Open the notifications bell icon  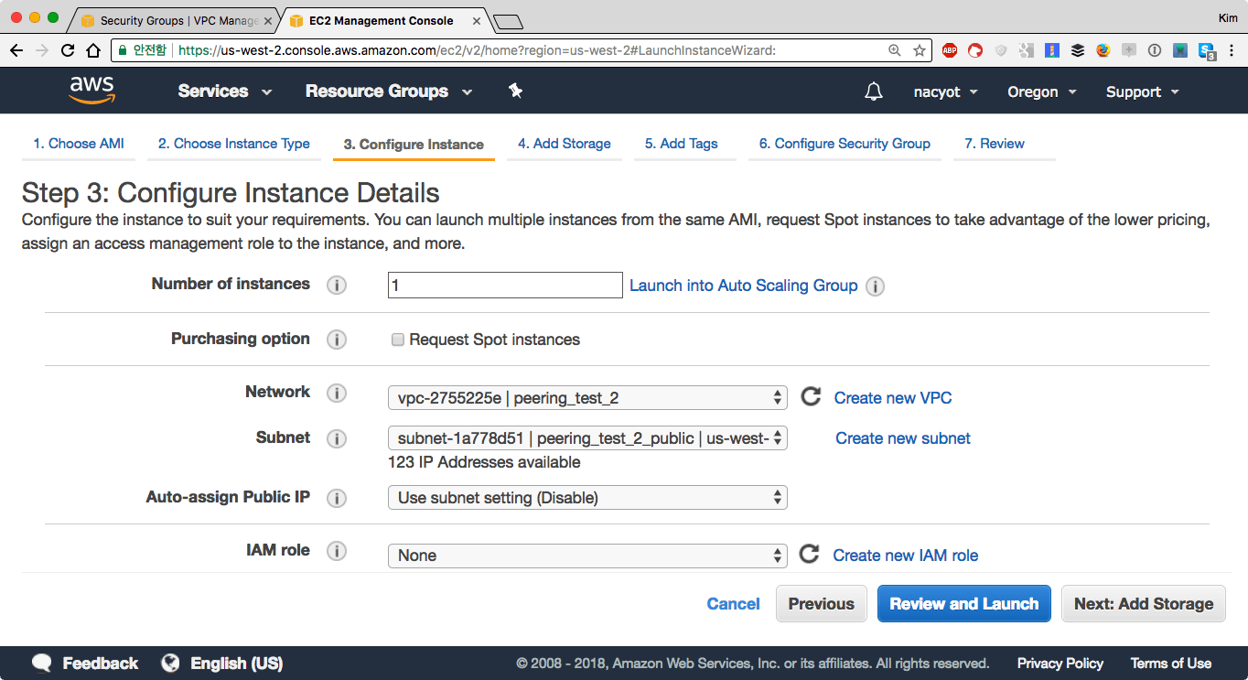874,92
